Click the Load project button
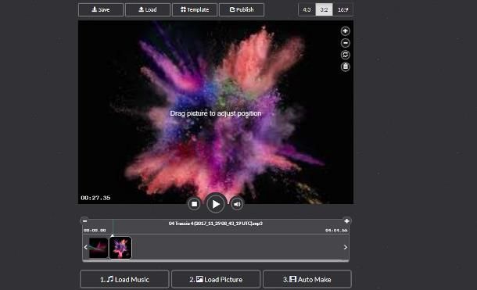 (x=148, y=9)
